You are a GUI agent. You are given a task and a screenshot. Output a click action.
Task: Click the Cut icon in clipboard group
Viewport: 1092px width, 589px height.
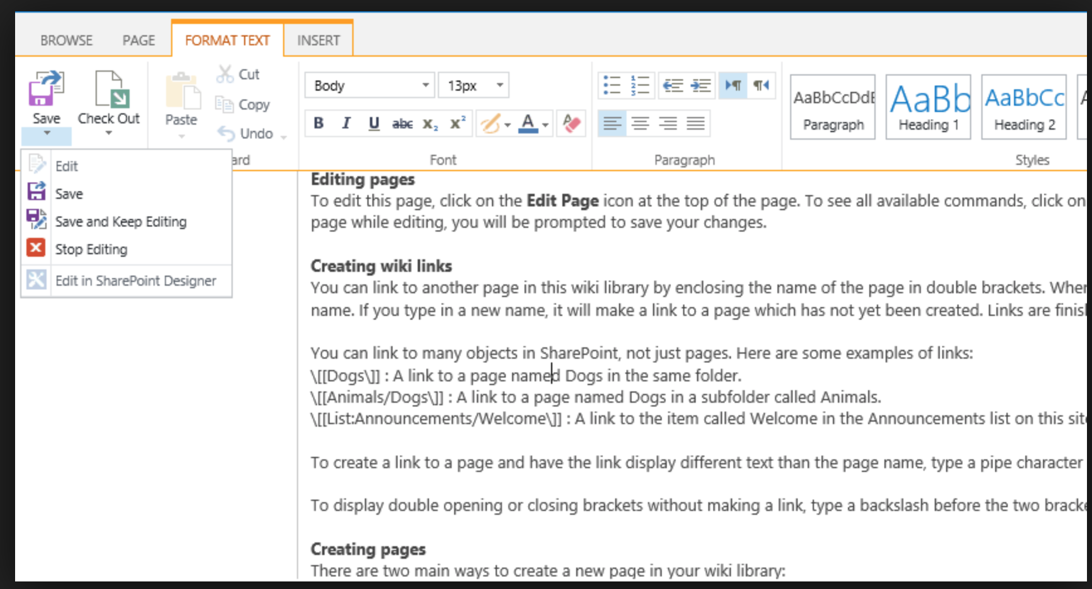coord(225,74)
